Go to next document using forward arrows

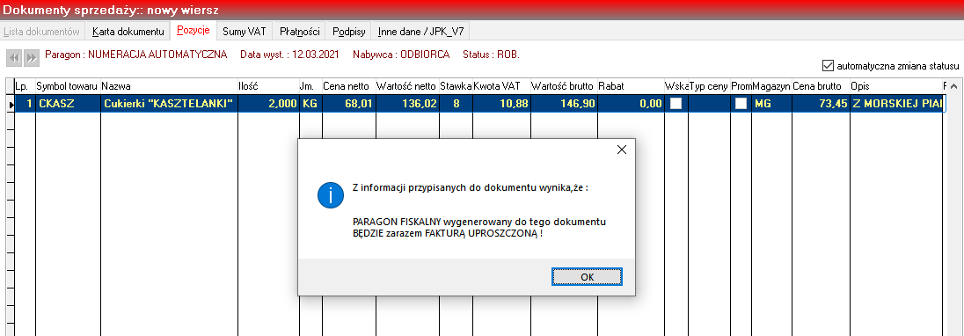[32, 58]
